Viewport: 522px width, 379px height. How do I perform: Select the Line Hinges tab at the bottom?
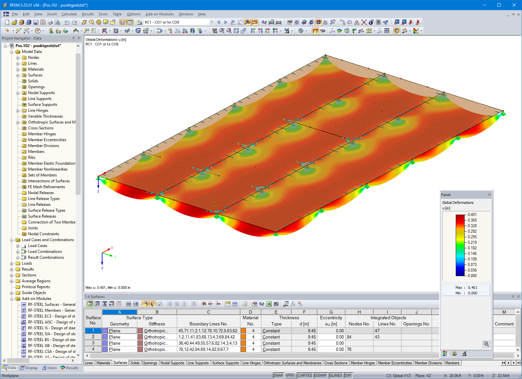pyautogui.click(x=251, y=363)
